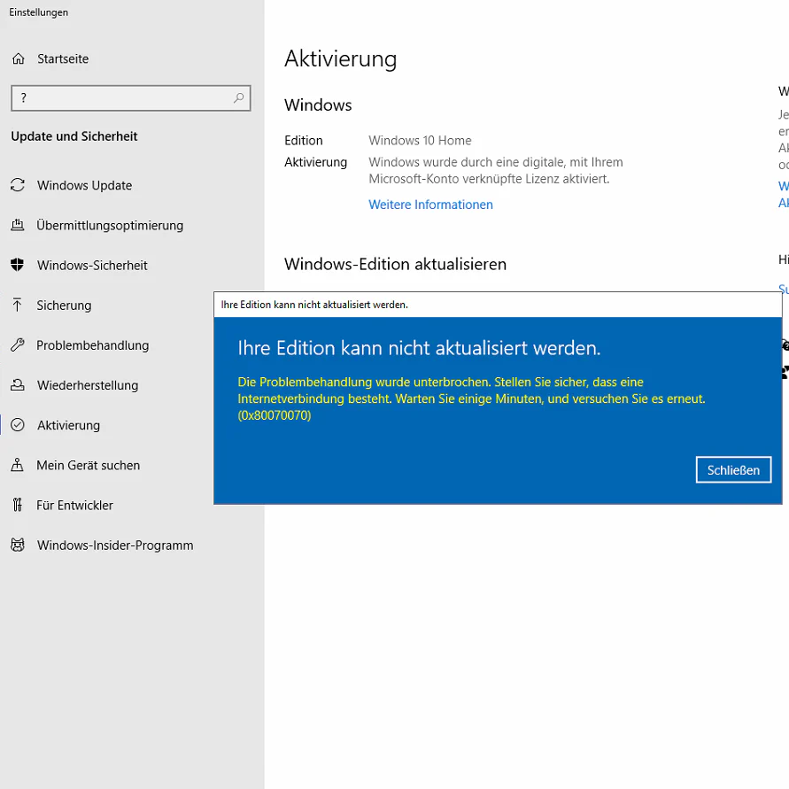The image size is (789, 789).
Task: Open Mein Gerät suchen settings page
Action: 88,465
